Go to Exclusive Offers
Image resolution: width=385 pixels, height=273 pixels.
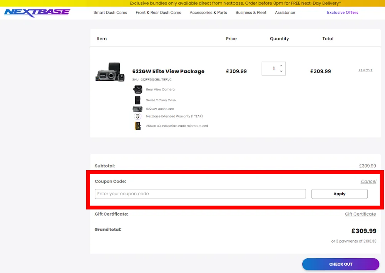343,13
